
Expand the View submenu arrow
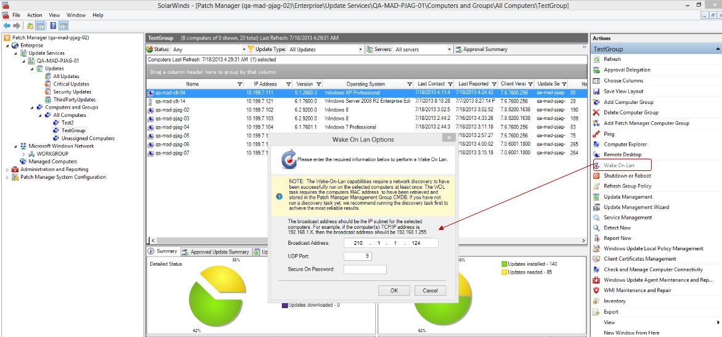pyautogui.click(x=718, y=322)
